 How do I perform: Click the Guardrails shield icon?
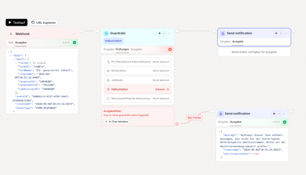pyautogui.click(x=106, y=34)
